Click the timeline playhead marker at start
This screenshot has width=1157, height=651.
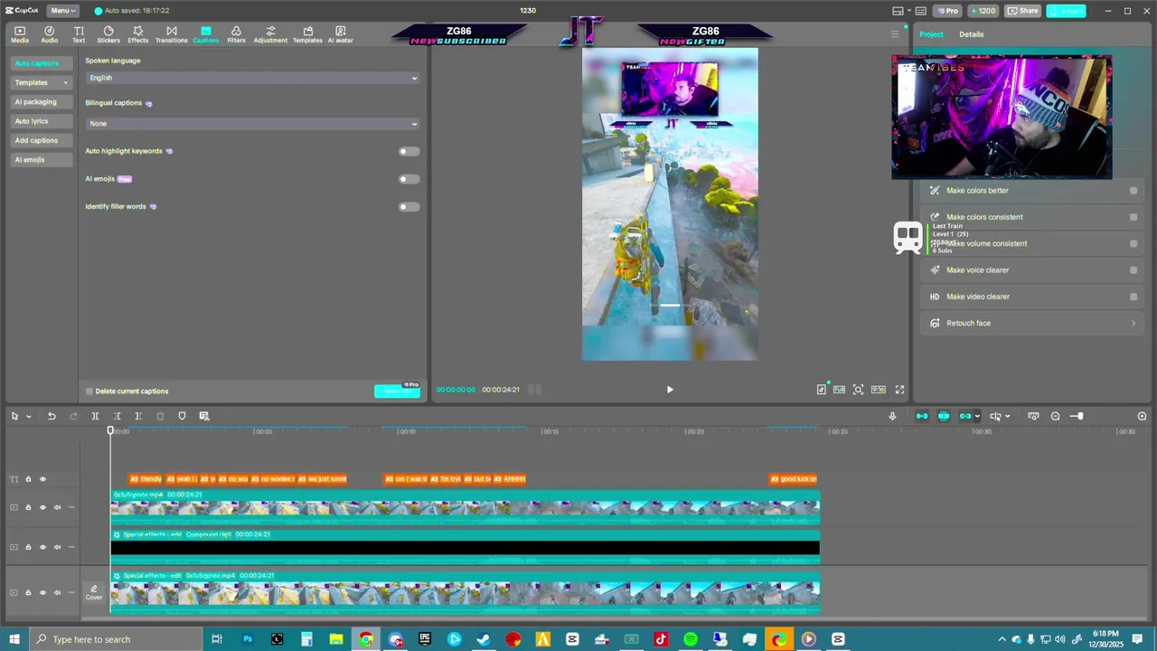coord(111,431)
